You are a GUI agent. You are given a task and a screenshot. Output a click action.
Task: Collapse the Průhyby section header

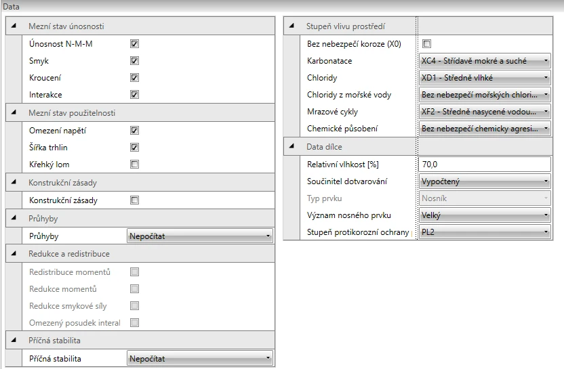click(x=14, y=218)
